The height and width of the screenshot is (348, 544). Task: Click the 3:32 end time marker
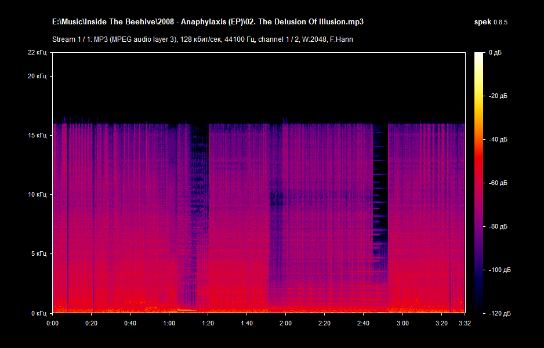pyautogui.click(x=465, y=322)
